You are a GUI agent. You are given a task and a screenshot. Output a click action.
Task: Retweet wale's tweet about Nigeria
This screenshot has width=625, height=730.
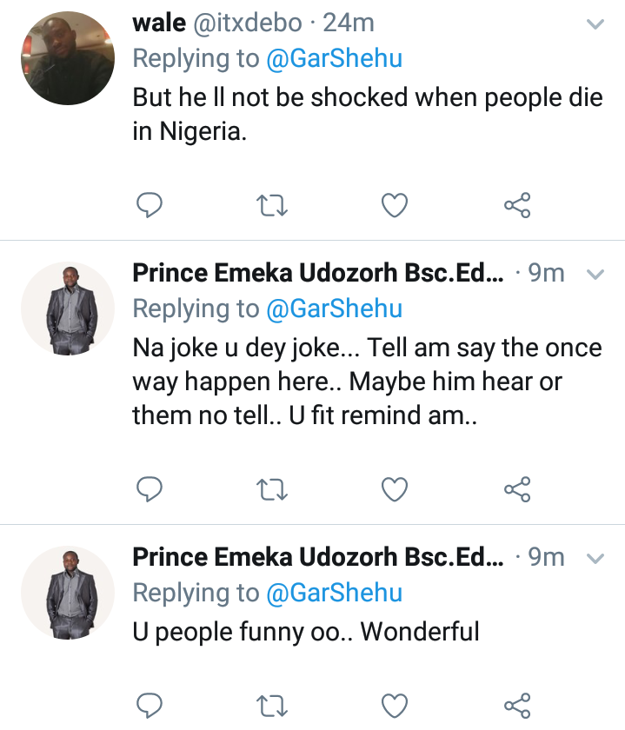(x=272, y=205)
